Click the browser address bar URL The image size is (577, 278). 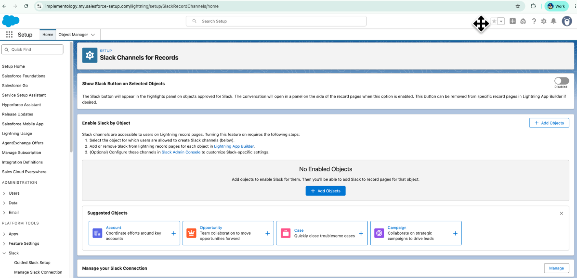pos(132,6)
